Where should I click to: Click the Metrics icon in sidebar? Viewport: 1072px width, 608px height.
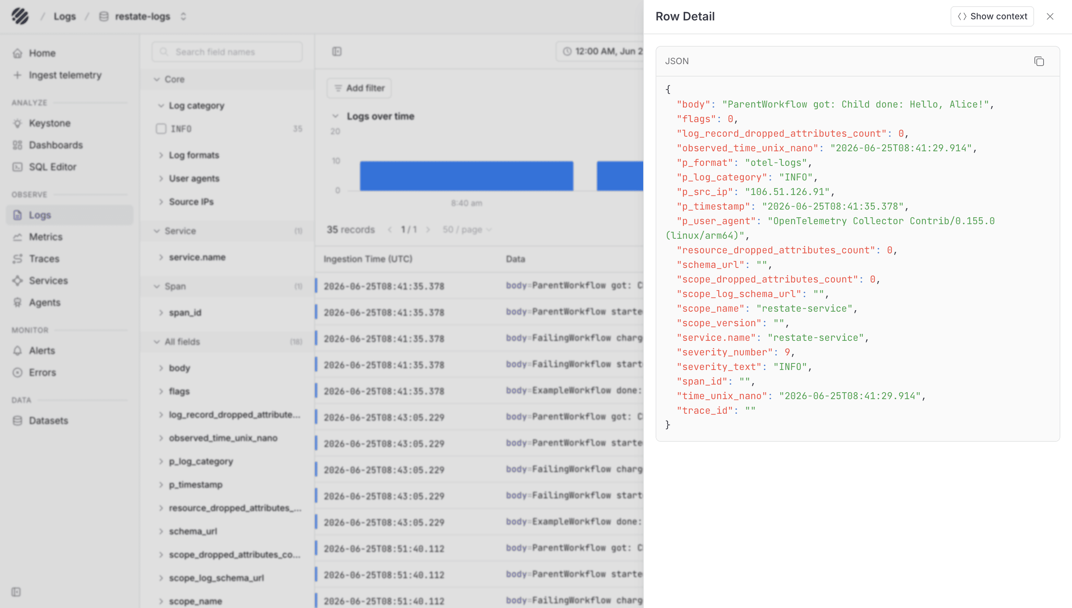click(x=17, y=237)
